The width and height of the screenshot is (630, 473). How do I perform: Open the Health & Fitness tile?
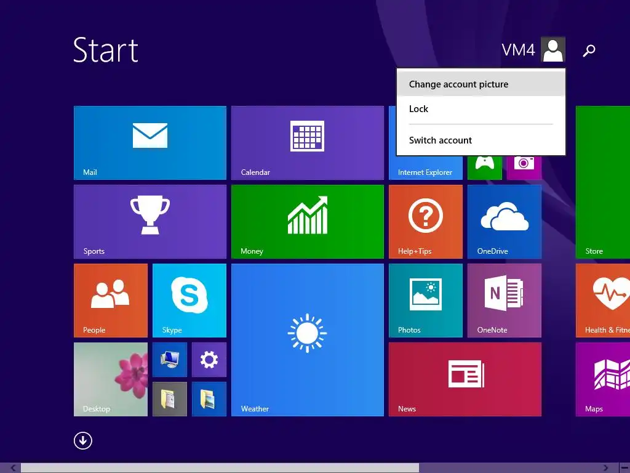tap(603, 301)
